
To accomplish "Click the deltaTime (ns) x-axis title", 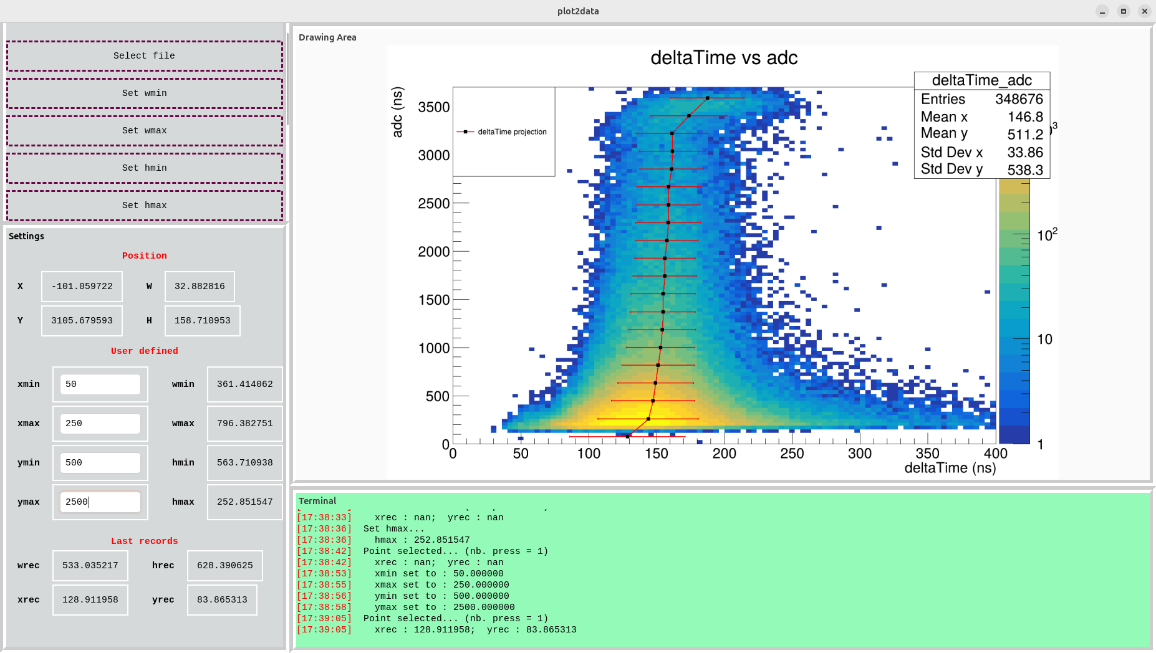I will [x=950, y=469].
